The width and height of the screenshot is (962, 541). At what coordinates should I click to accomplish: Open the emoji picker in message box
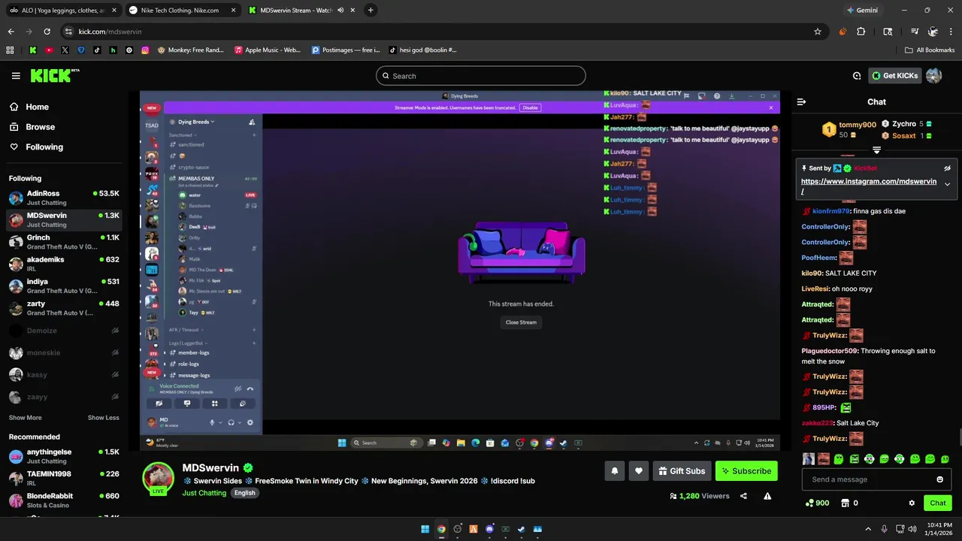click(x=939, y=479)
